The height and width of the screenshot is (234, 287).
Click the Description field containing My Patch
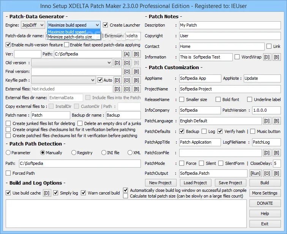pos(230,25)
